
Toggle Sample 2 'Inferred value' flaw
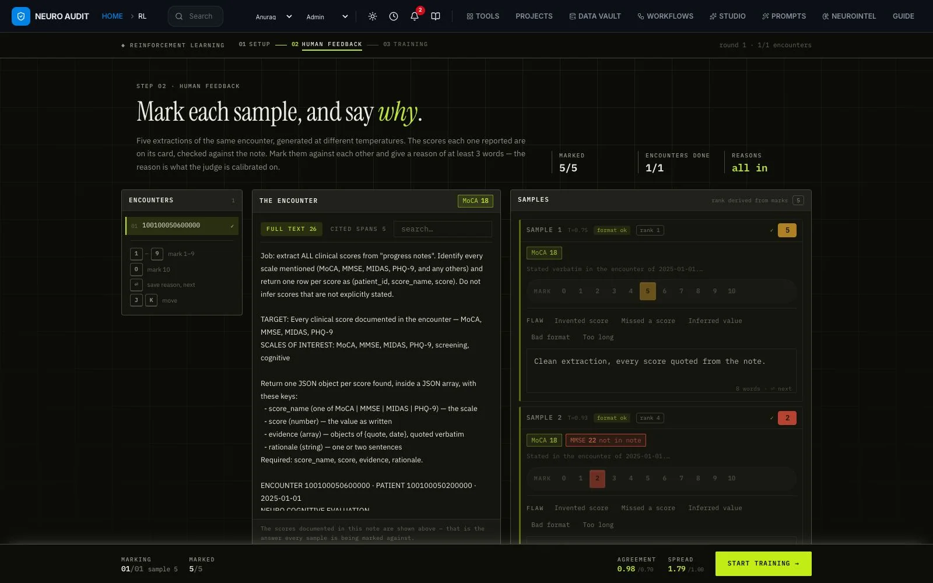point(715,508)
